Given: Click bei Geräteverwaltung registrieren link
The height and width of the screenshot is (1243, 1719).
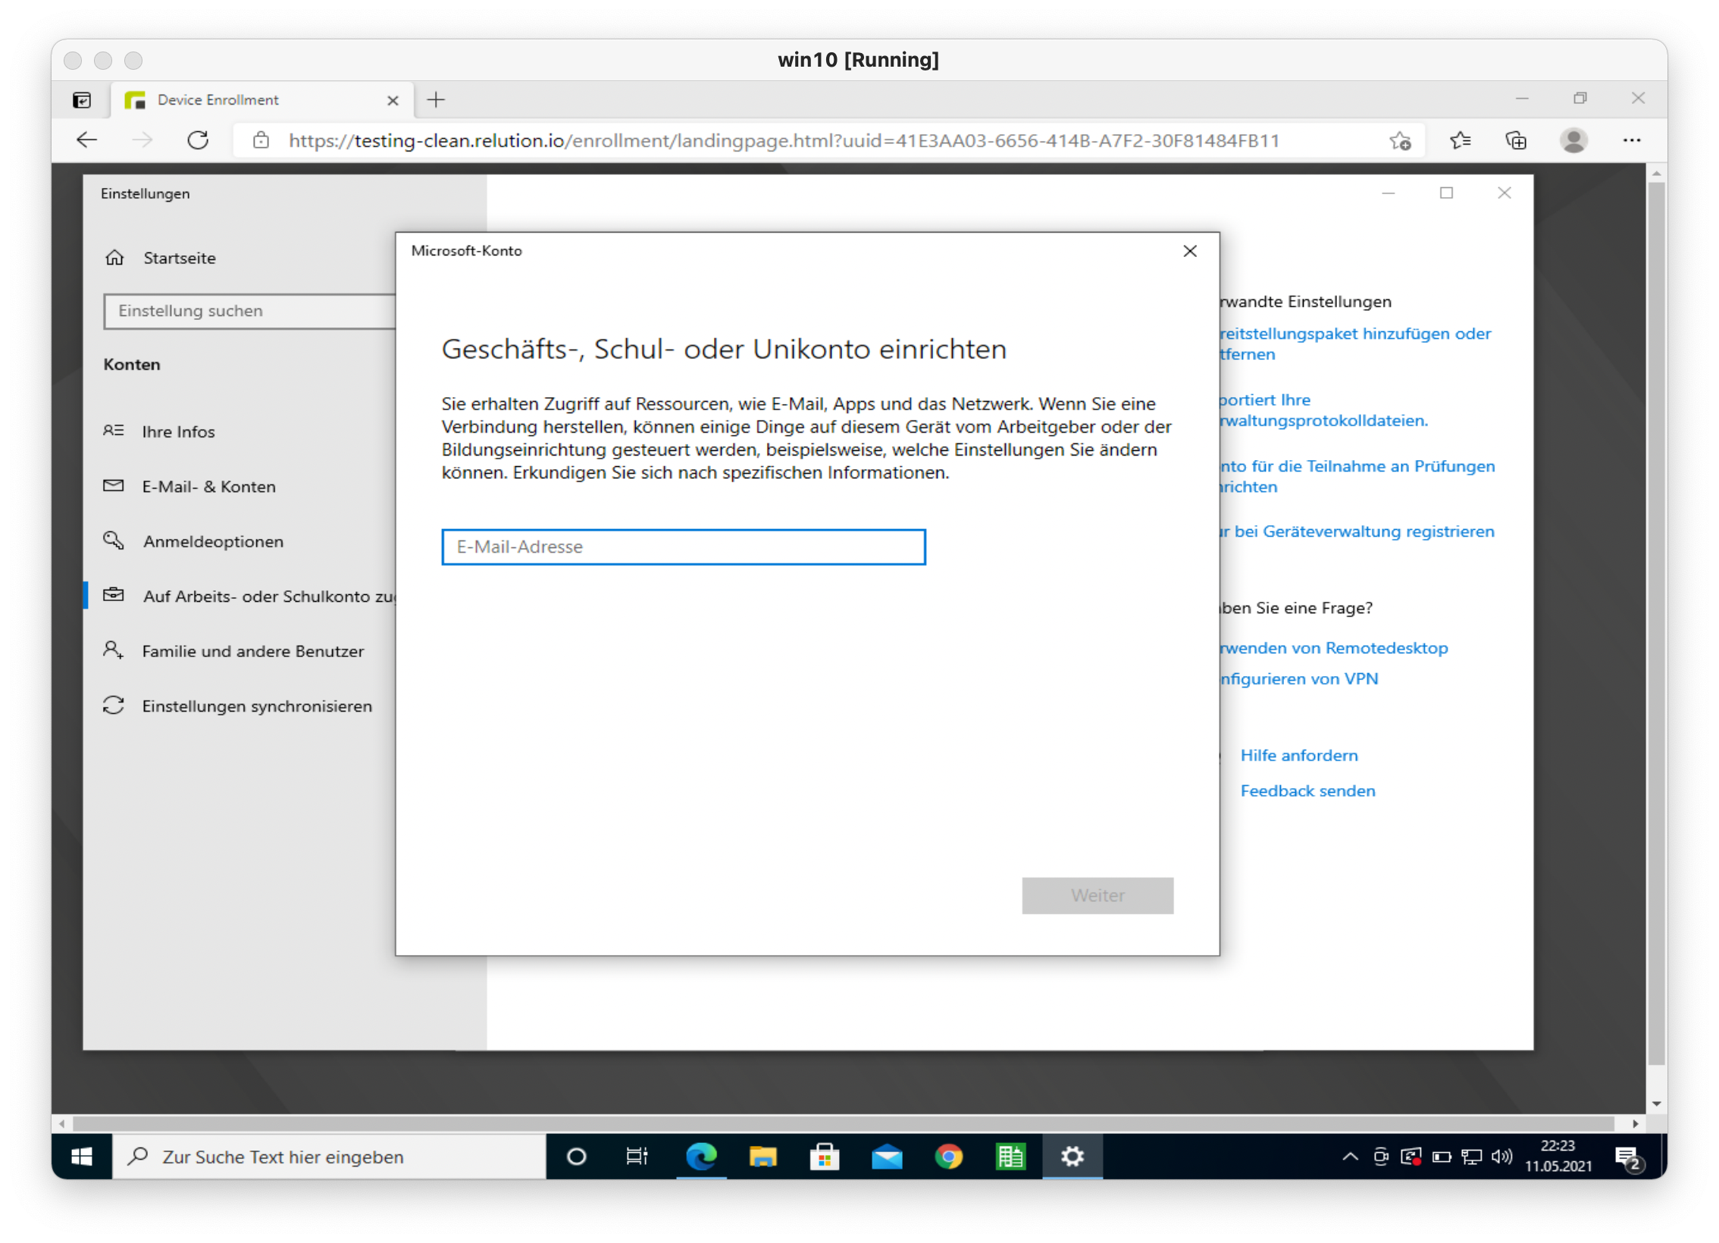Looking at the screenshot, I should pos(1357,531).
